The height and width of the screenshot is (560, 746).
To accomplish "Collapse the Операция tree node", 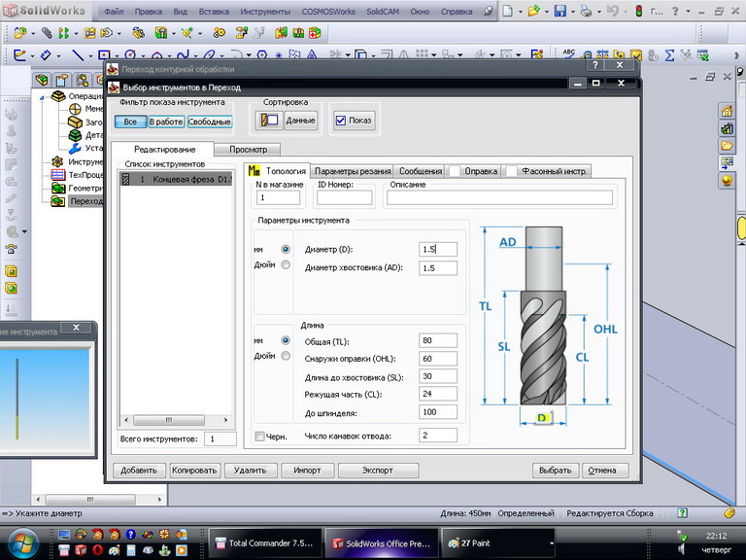I will [43, 97].
